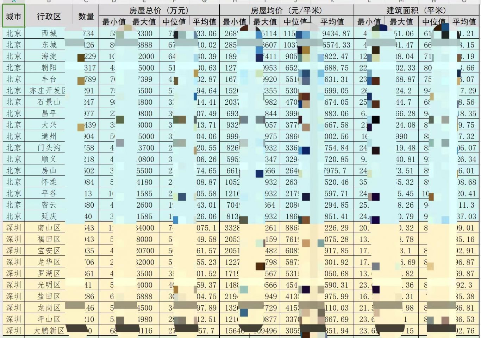Screen dimensions: 481x338
Task: Select the 门头沟 district cell
Action: pos(49,148)
